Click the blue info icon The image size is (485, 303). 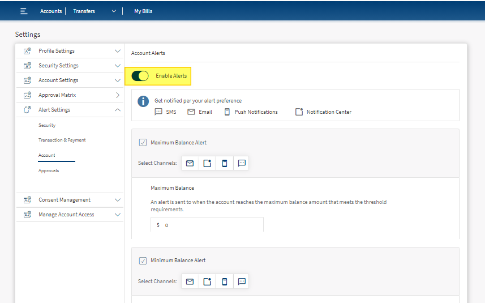coord(143,101)
